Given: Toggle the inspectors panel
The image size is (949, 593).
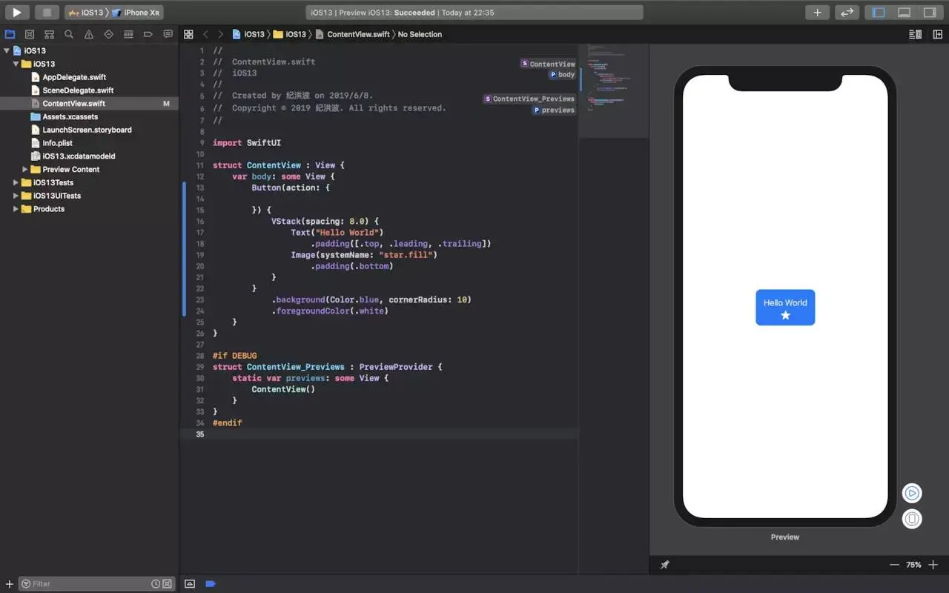Looking at the screenshot, I should point(929,12).
